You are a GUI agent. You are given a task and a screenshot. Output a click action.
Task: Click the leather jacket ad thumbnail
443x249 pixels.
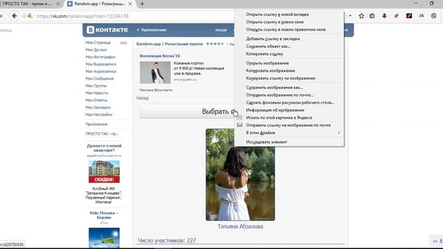pyautogui.click(x=155, y=72)
